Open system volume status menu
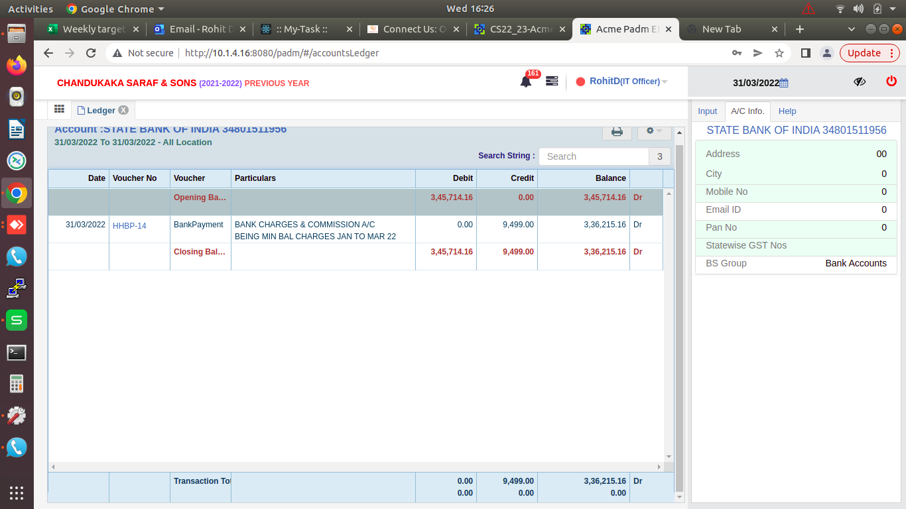This screenshot has height=509, width=906. click(x=858, y=9)
